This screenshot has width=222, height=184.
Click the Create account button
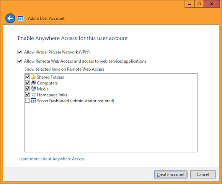tap(171, 174)
